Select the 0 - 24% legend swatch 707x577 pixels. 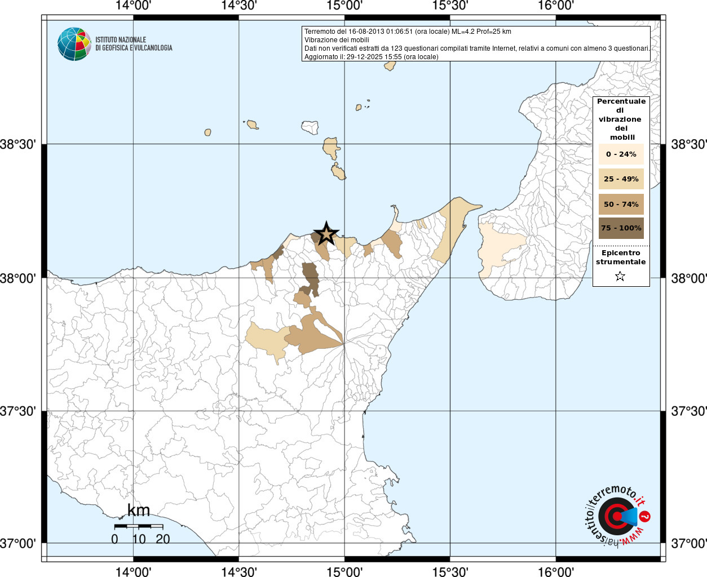(621, 154)
